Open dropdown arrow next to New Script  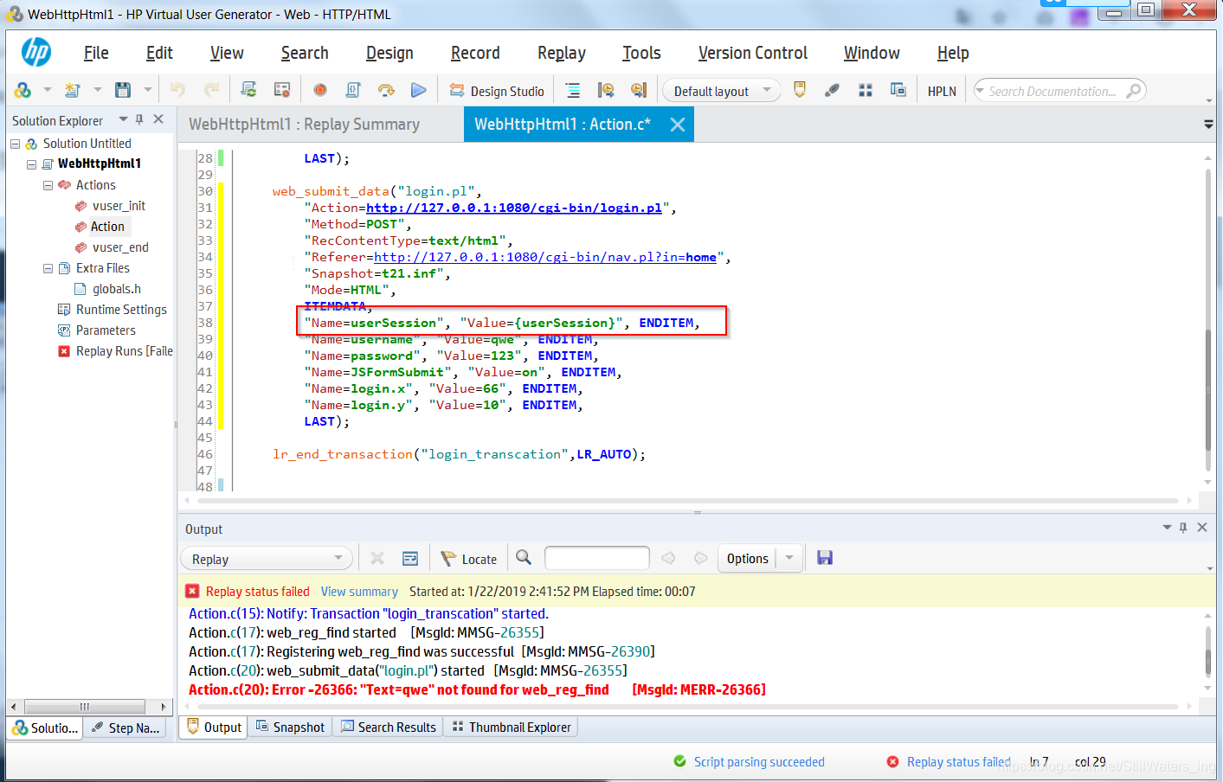(98, 90)
